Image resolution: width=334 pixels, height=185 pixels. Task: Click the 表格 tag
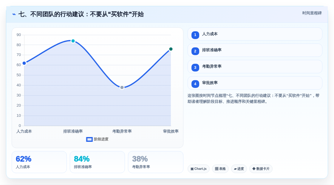click(x=220, y=169)
